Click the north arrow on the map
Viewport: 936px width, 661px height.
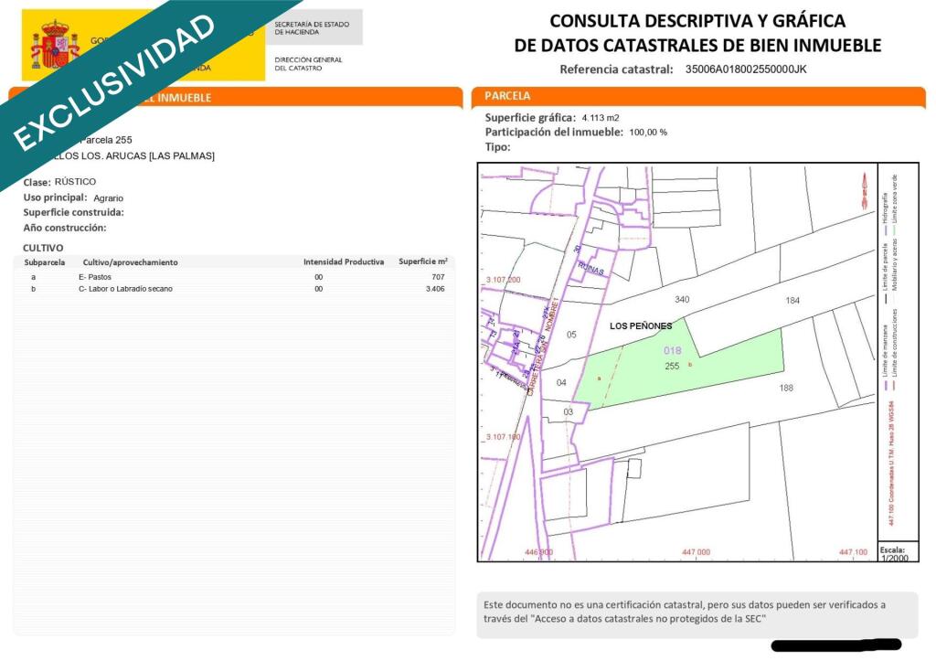tap(865, 190)
